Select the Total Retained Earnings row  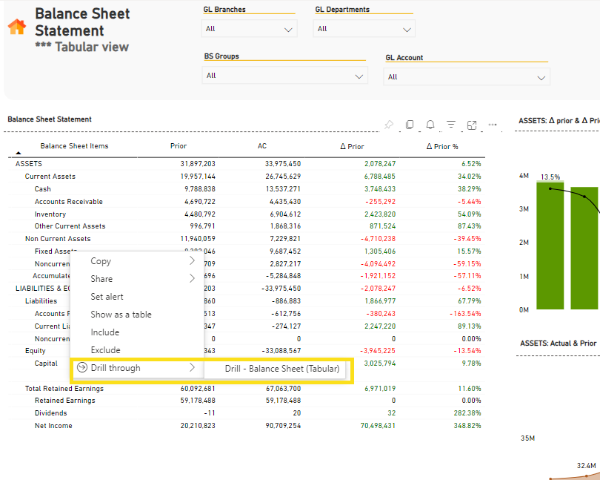(64, 389)
